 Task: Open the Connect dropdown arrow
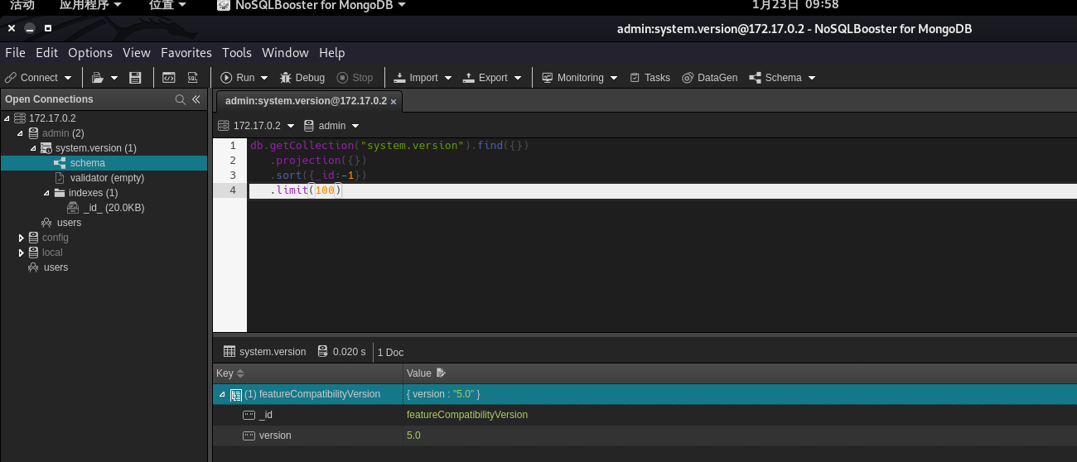coord(67,78)
